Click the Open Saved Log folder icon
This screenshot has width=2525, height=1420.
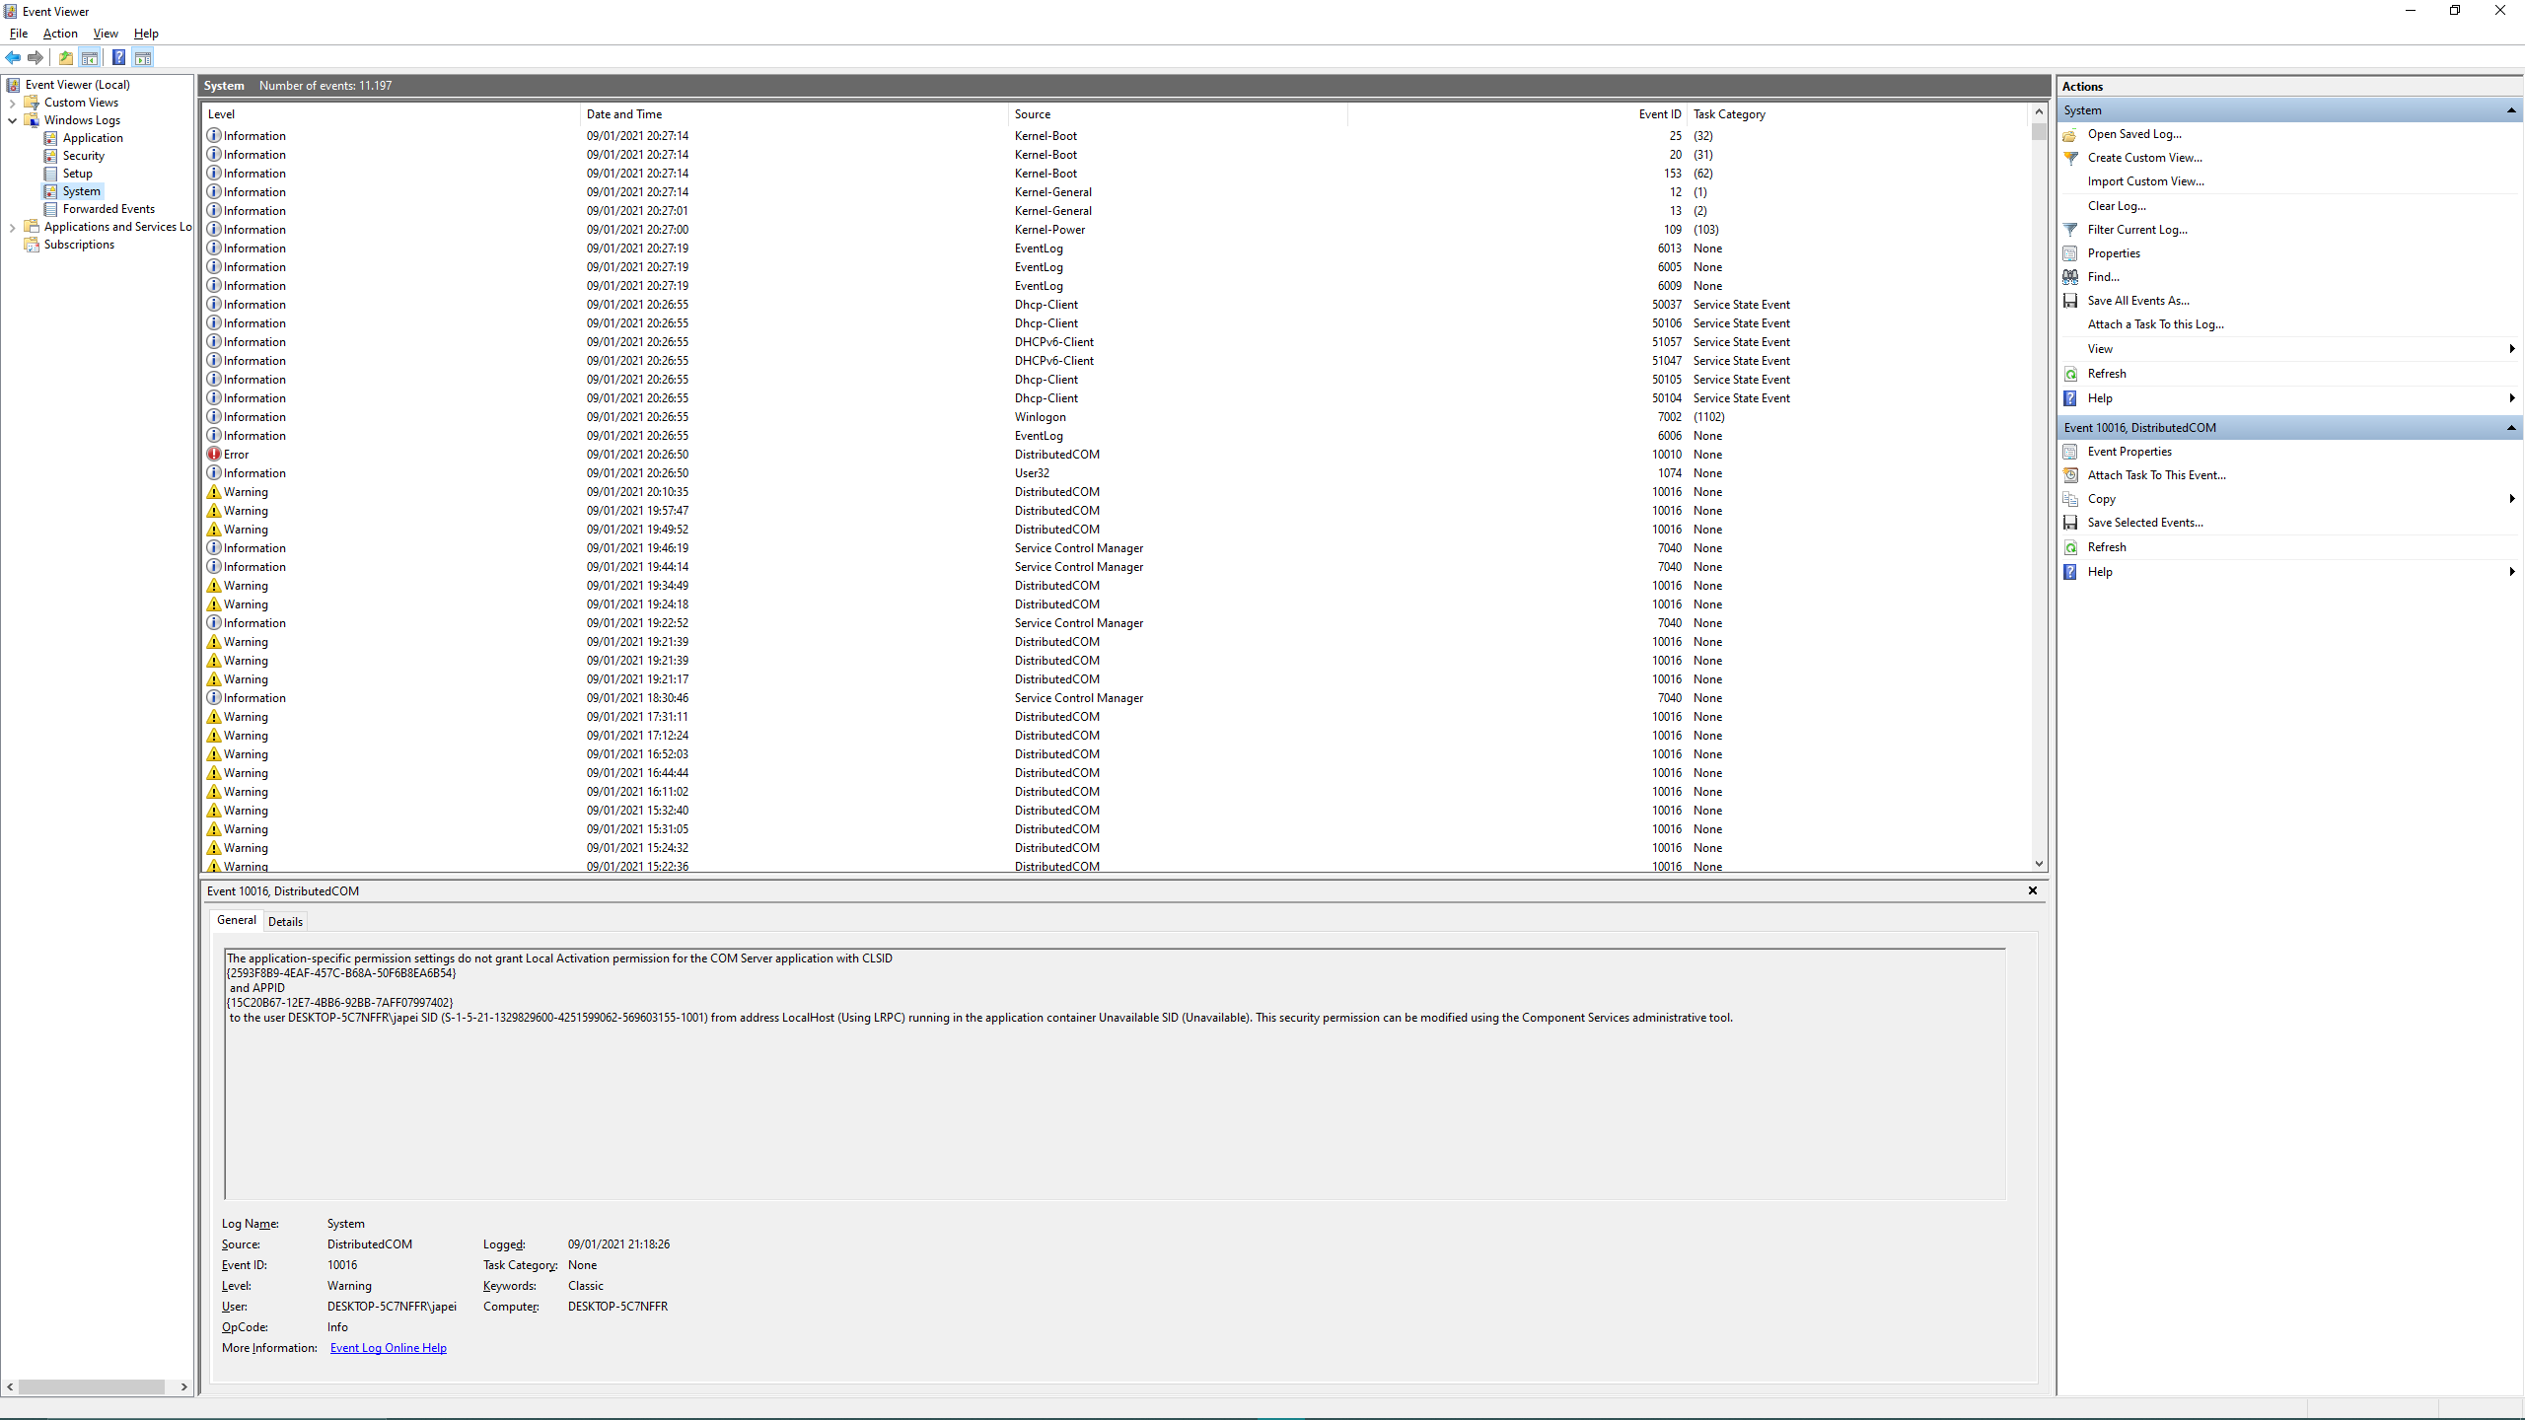tap(2070, 134)
